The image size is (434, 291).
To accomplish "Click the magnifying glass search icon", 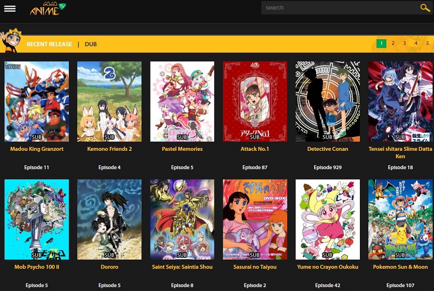I will click(x=425, y=8).
